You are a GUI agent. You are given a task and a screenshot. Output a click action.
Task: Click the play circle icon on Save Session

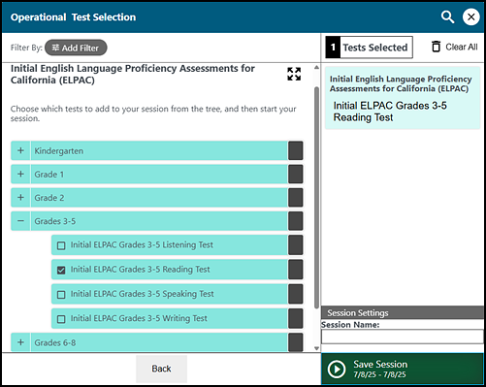pyautogui.click(x=337, y=369)
